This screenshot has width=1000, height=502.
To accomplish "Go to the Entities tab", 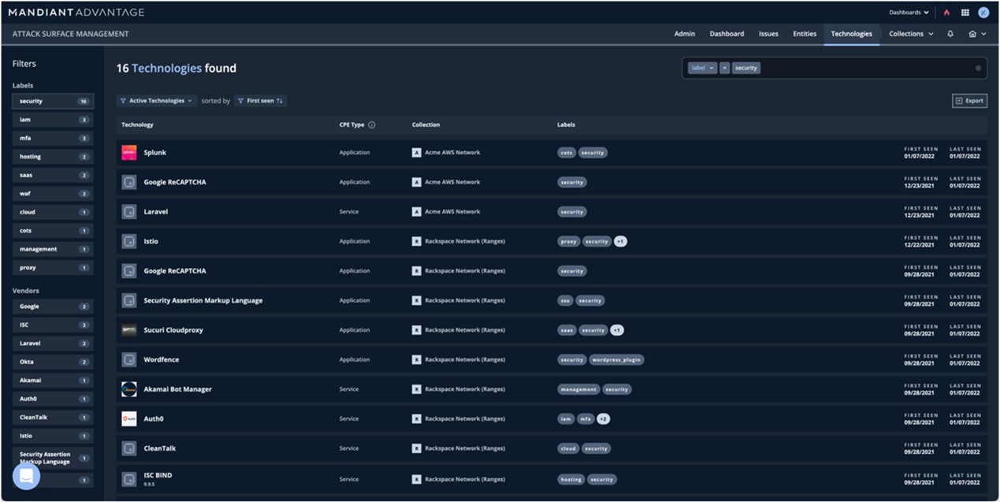I will (x=805, y=34).
